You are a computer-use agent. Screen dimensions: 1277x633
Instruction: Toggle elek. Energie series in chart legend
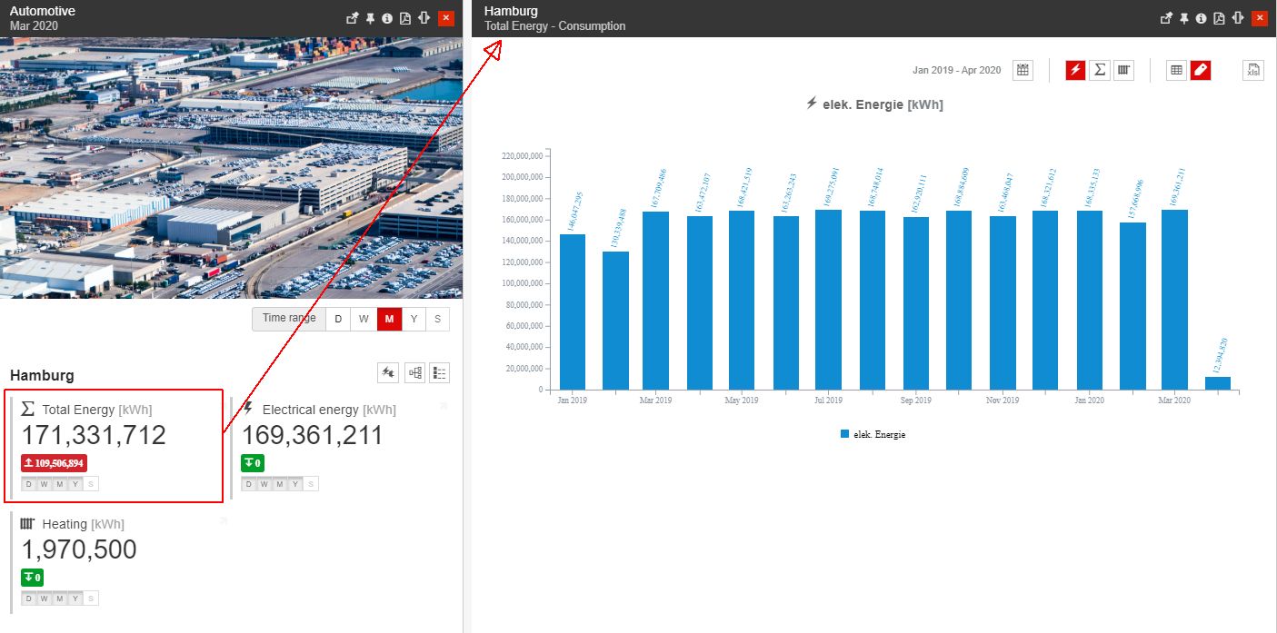(874, 433)
